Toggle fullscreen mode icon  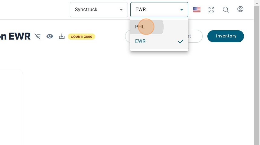tap(211, 10)
